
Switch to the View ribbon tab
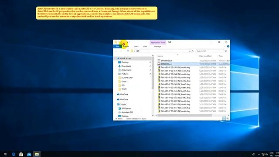pos(145,47)
